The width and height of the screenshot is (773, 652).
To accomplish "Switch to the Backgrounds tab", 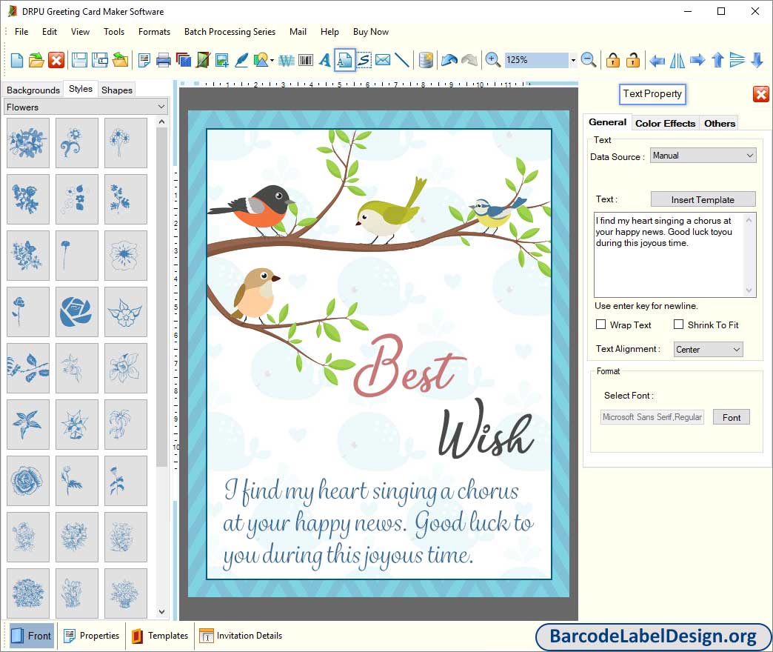I will pyautogui.click(x=33, y=90).
